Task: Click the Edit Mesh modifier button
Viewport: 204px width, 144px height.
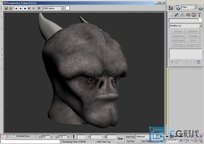Action: (193, 31)
